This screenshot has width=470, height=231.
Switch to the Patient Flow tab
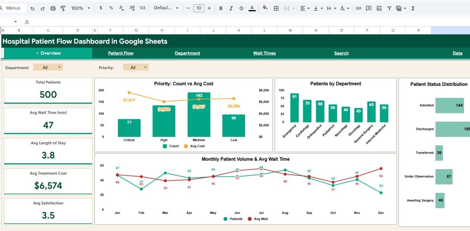[x=120, y=53]
